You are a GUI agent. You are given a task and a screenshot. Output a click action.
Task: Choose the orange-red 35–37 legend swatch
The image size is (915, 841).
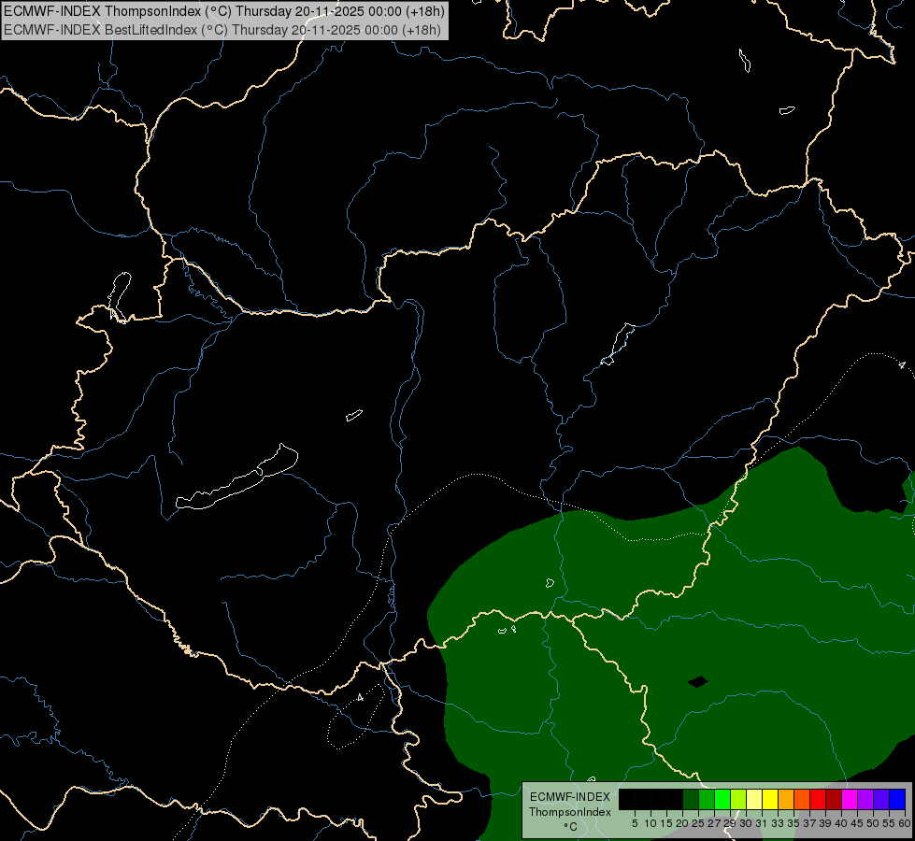click(802, 799)
